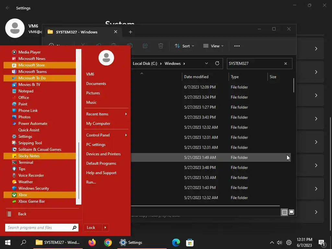Open the See more ellipsis menu
This screenshot has height=249, width=332.
coord(237,46)
